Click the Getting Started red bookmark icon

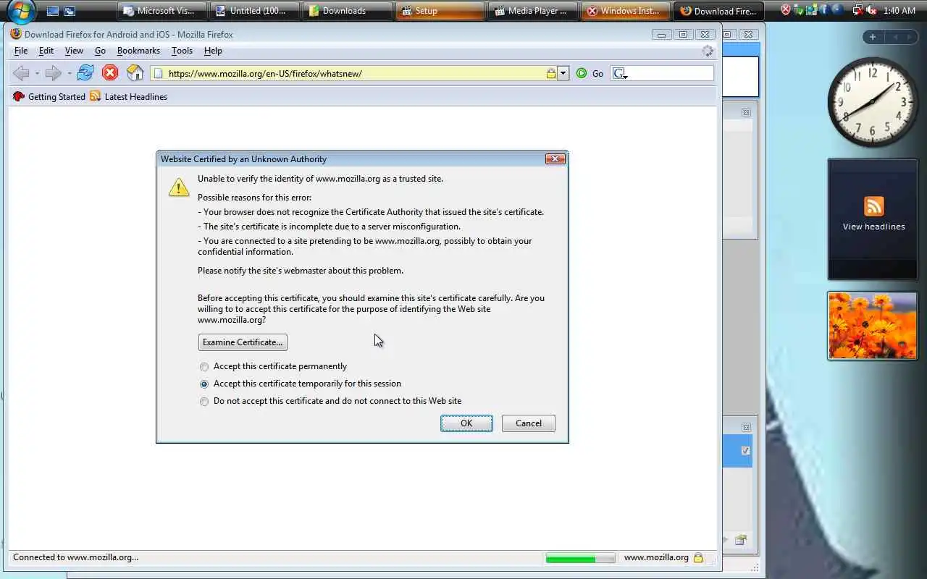(x=19, y=96)
